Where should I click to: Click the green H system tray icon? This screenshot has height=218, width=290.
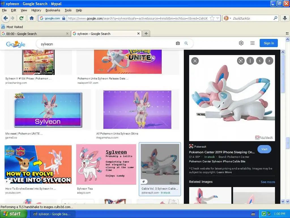[264, 214]
